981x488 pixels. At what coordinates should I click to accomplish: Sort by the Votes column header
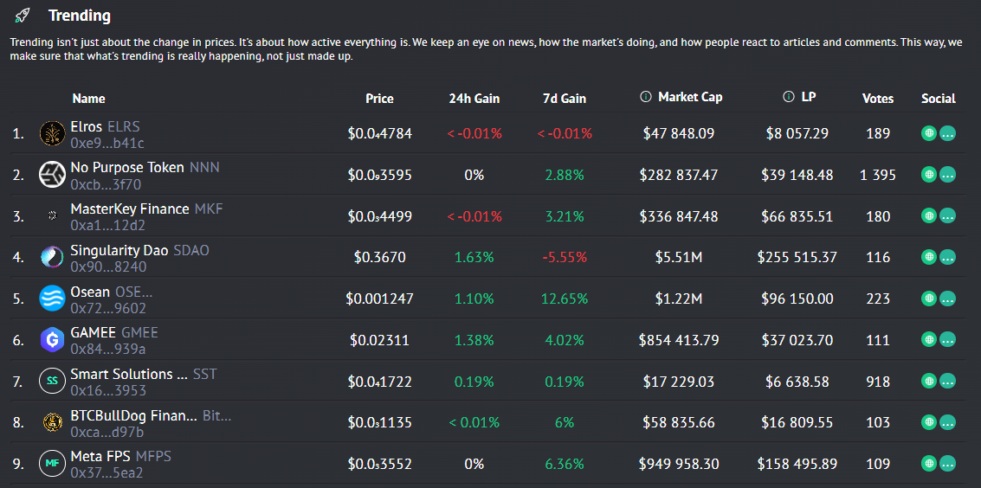(x=877, y=99)
